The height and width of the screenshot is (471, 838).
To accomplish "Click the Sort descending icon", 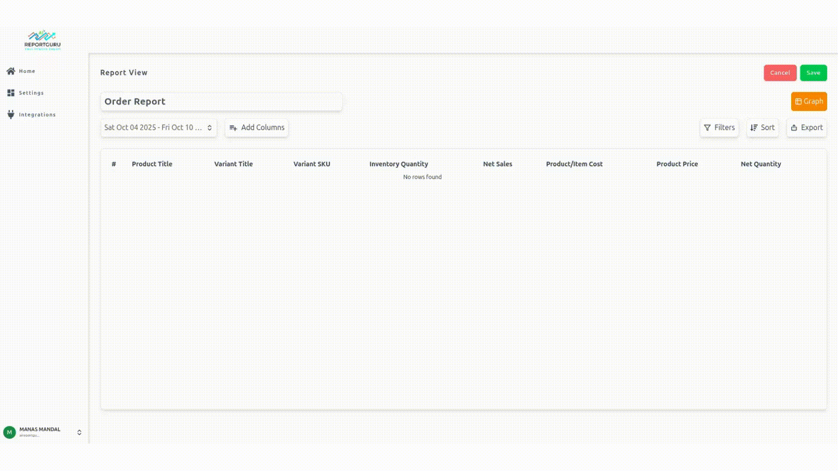I will coord(754,128).
